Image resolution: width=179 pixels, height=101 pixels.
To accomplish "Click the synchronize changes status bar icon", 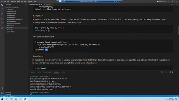I will (x=8, y=96).
